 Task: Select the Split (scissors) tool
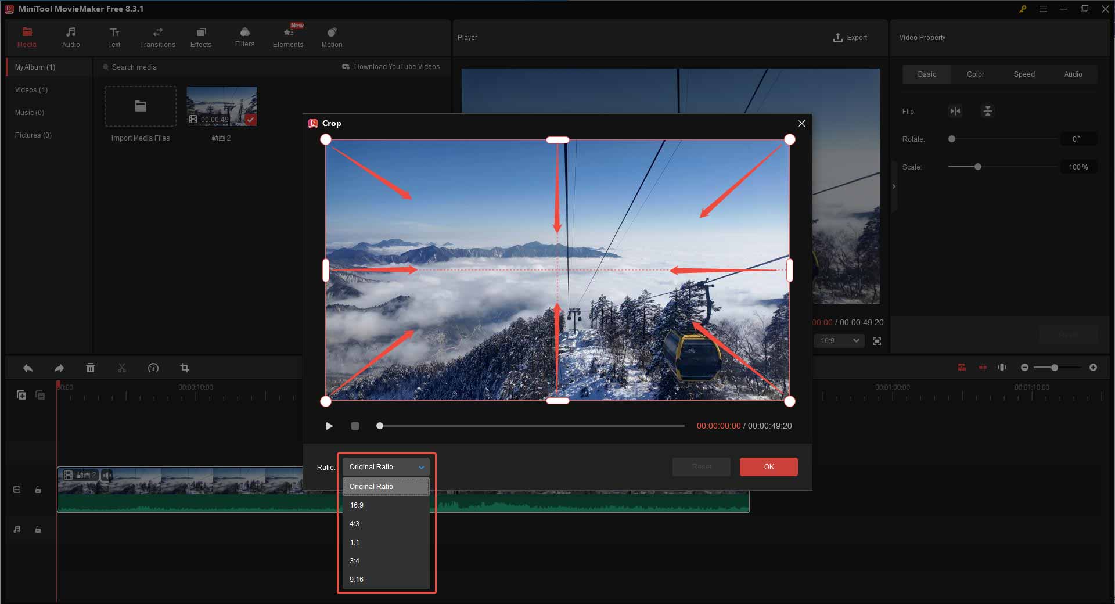point(122,368)
